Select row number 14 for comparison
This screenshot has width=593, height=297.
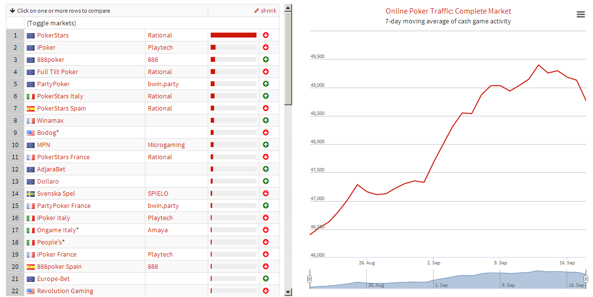tap(15, 193)
